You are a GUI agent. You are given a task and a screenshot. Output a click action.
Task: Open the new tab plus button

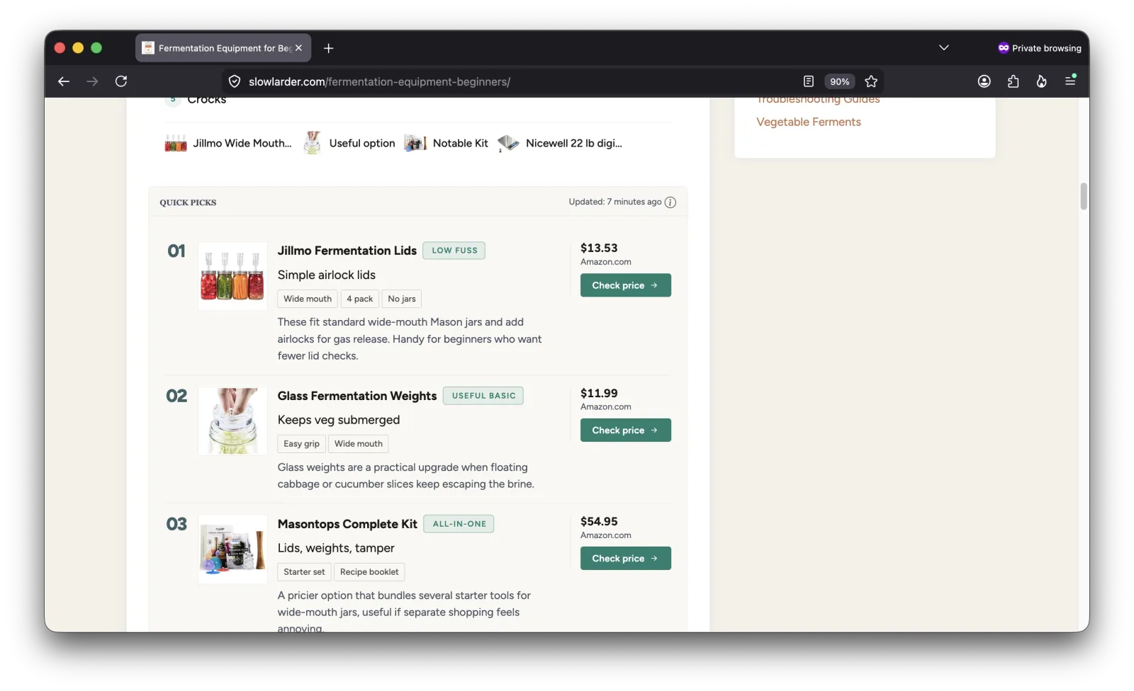point(328,48)
